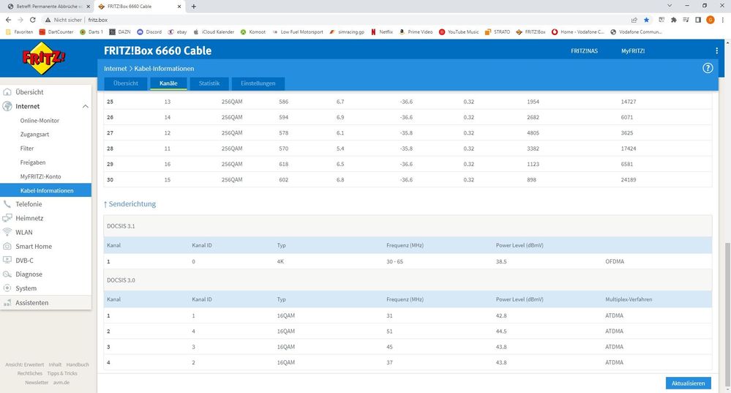Click the Diagnose icon in sidebar
Screen dimensions: 731x393
coord(7,274)
